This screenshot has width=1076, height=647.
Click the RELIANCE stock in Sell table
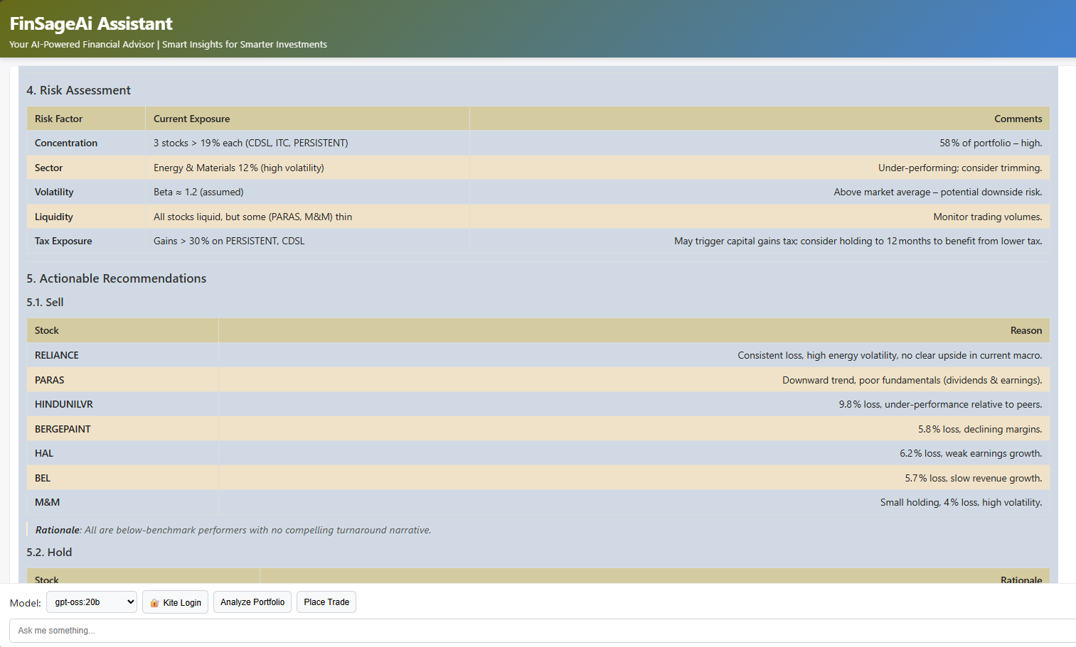click(57, 356)
